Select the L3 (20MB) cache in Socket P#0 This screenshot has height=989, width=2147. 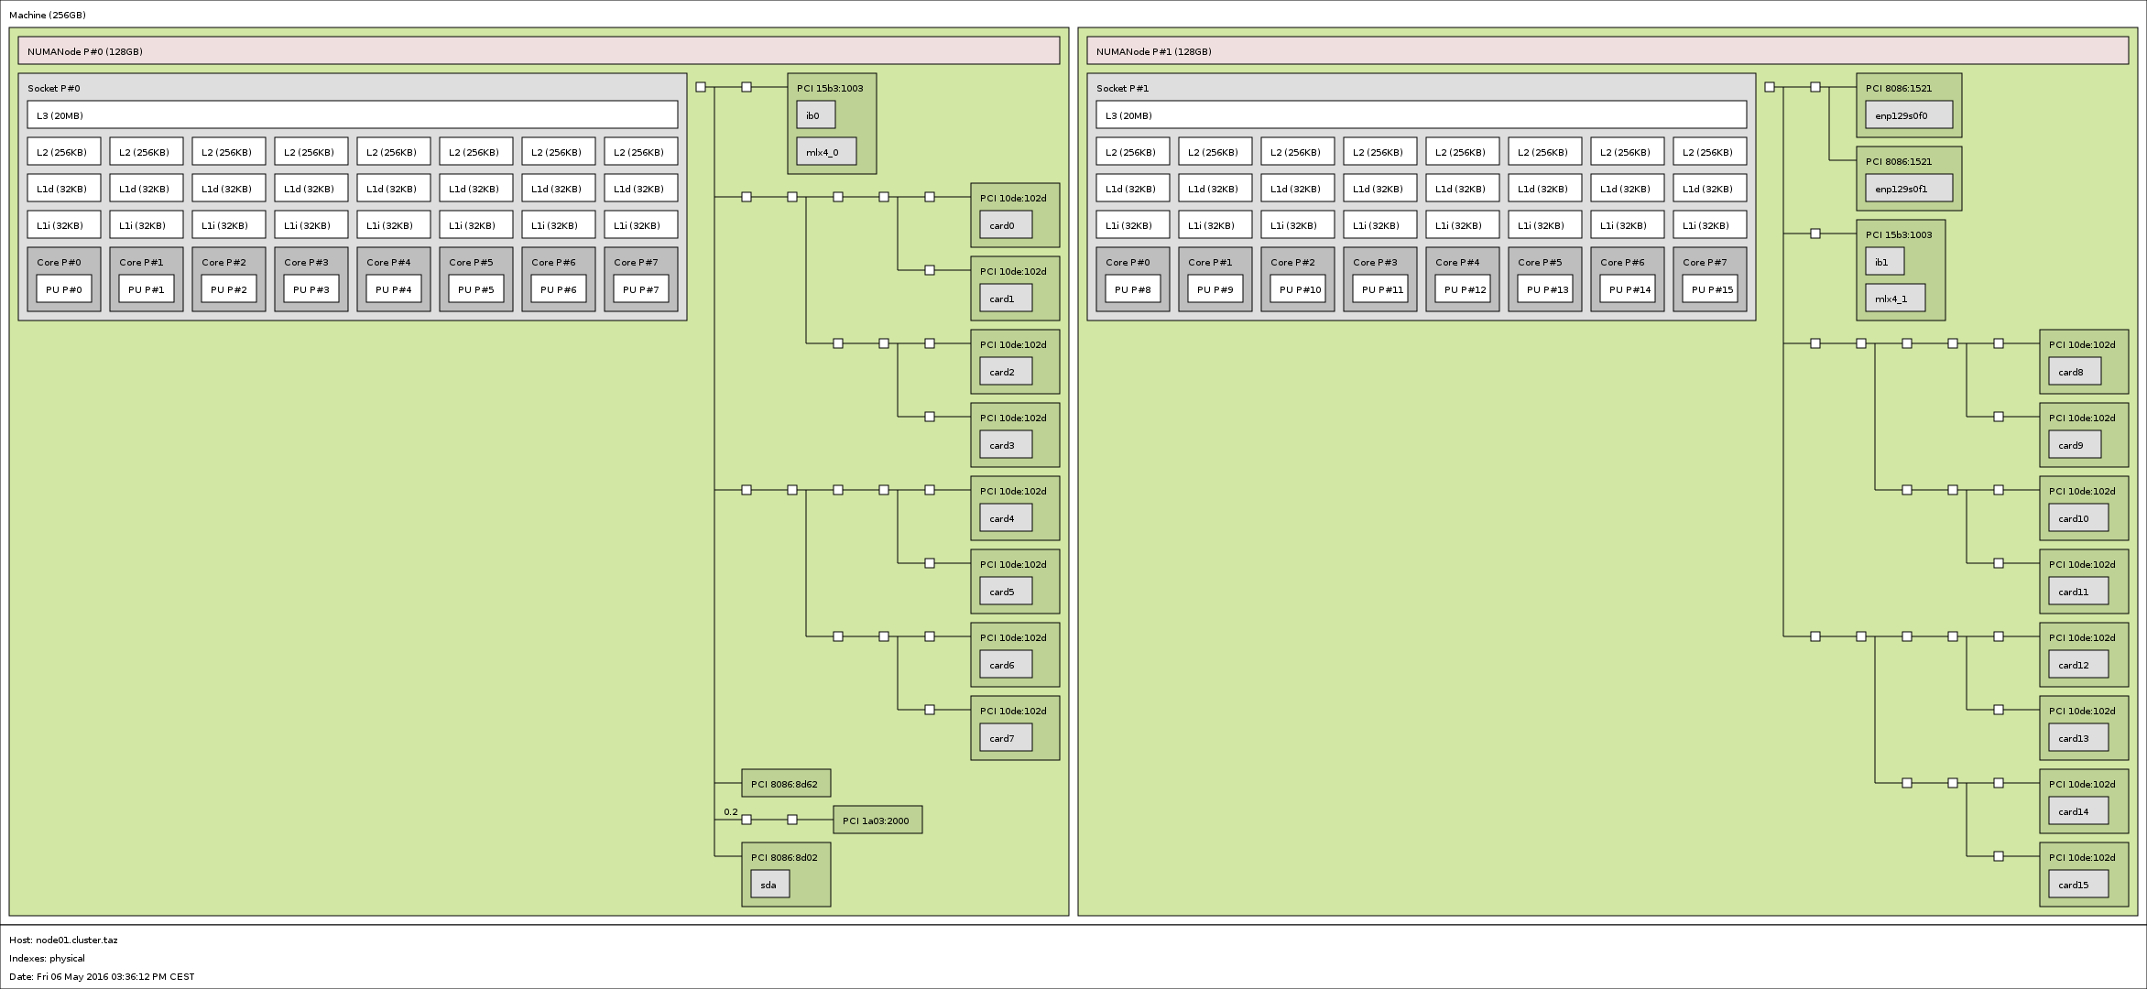(x=353, y=115)
